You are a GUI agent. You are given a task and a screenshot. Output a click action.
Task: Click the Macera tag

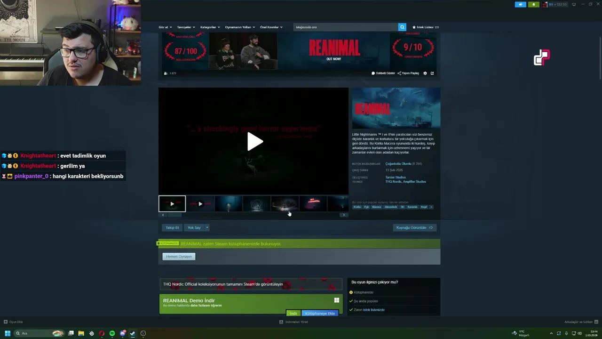(x=377, y=207)
